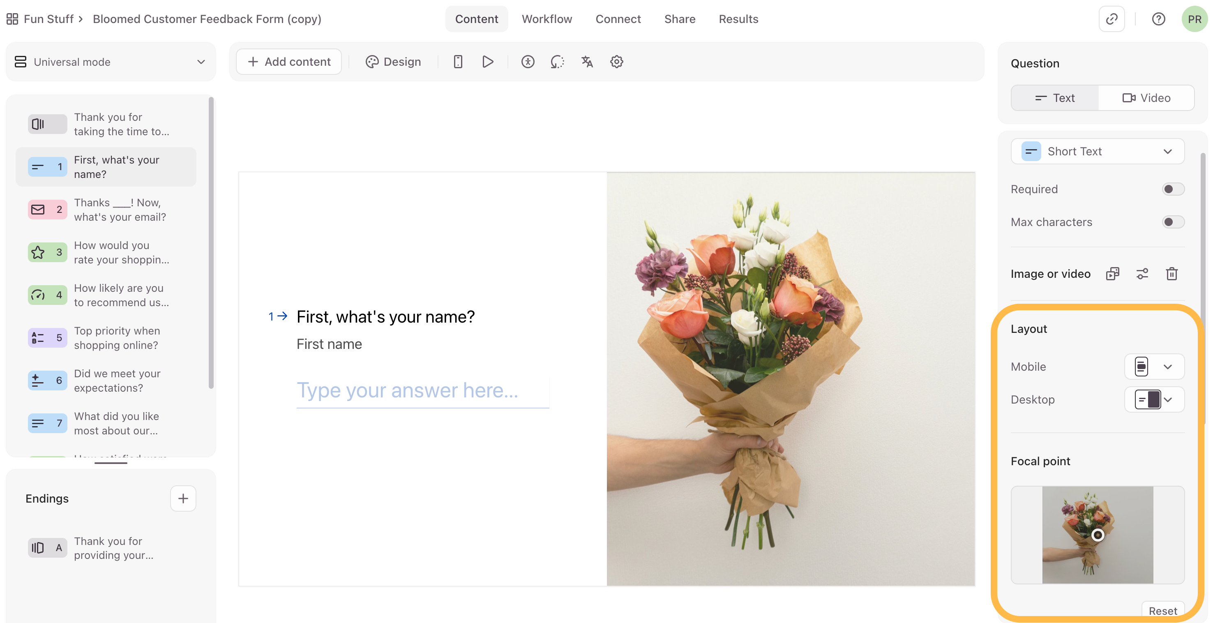
Task: Click the form title Bloomed Customer Feedback Form
Action: [x=207, y=19]
